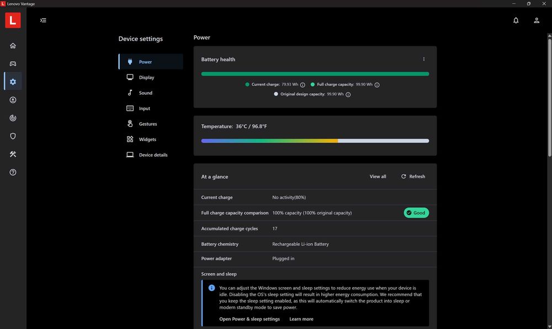Screen dimensions: 552x329
Task: Open the Sound settings section
Action: point(151,93)
